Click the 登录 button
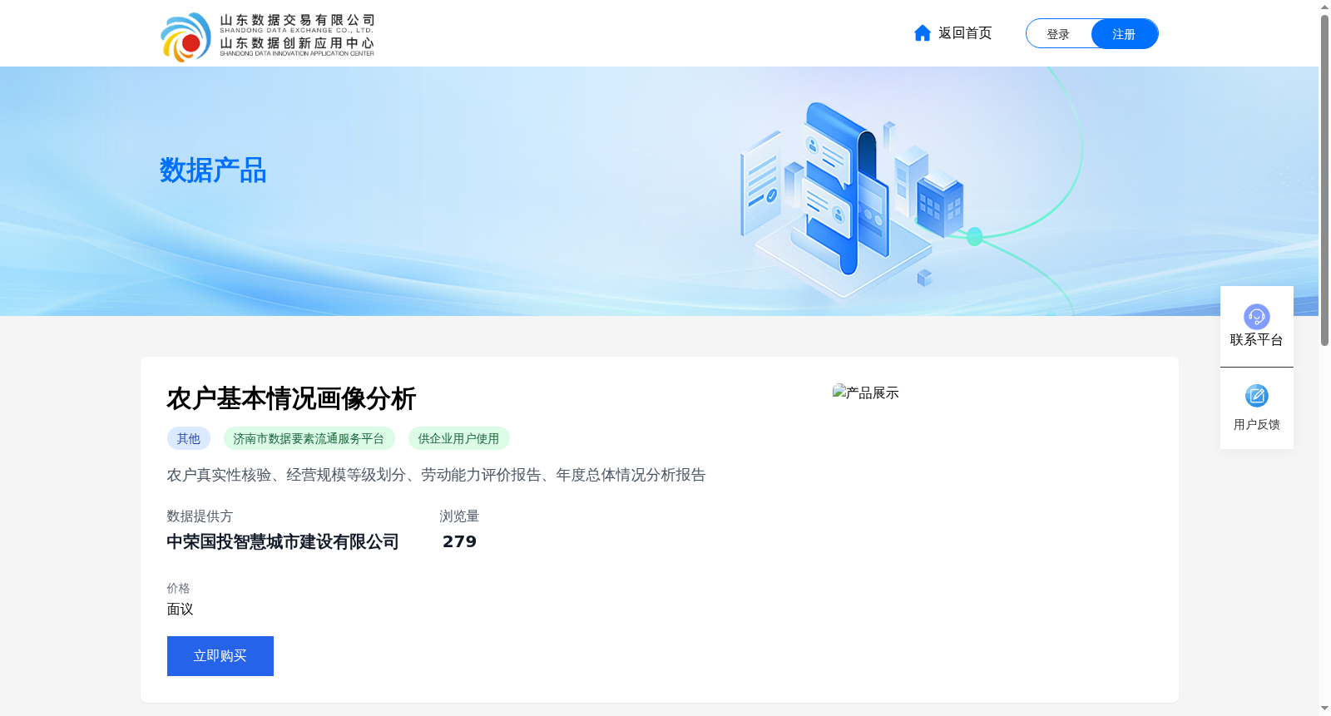The image size is (1331, 716). (x=1058, y=34)
